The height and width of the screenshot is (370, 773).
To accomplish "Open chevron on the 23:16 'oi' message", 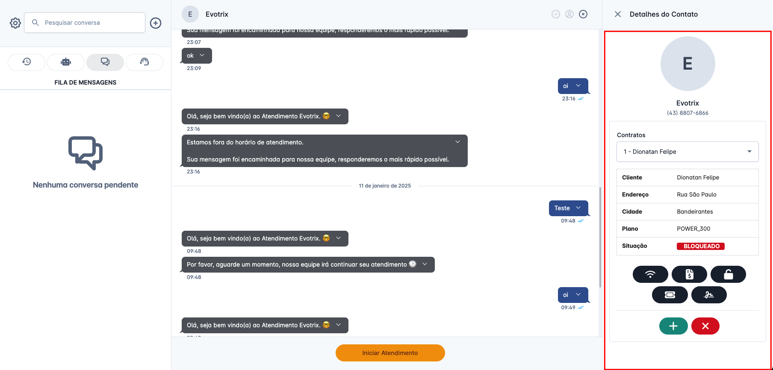I will click(x=578, y=86).
